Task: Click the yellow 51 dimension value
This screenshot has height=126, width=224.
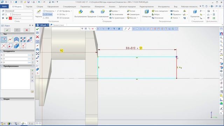Action: click(x=141, y=48)
